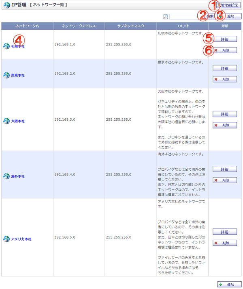Click the コメント column header
This screenshot has height=289, width=243.
182,26
